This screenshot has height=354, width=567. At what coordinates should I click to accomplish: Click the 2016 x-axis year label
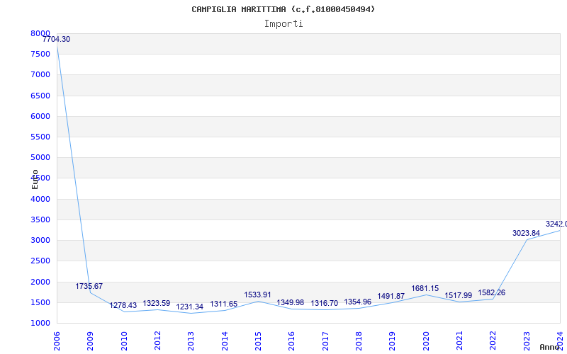pyautogui.click(x=292, y=341)
